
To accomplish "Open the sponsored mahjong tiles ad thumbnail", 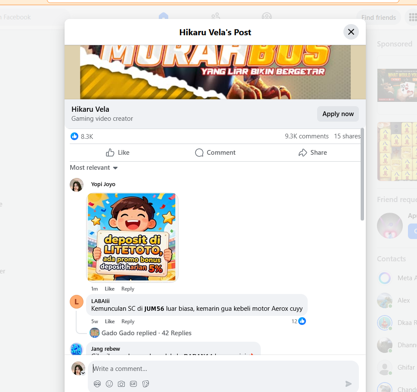I will tap(397, 152).
